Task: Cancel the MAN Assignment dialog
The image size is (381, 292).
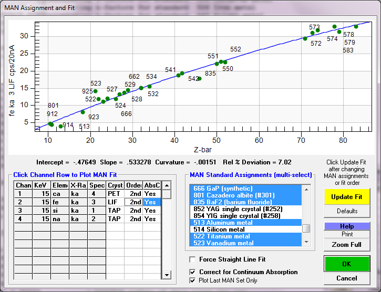Action: [347, 278]
